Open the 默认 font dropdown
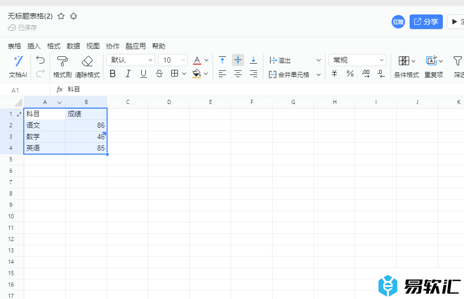Image resolution: width=464 pixels, height=299 pixels. pyautogui.click(x=131, y=60)
